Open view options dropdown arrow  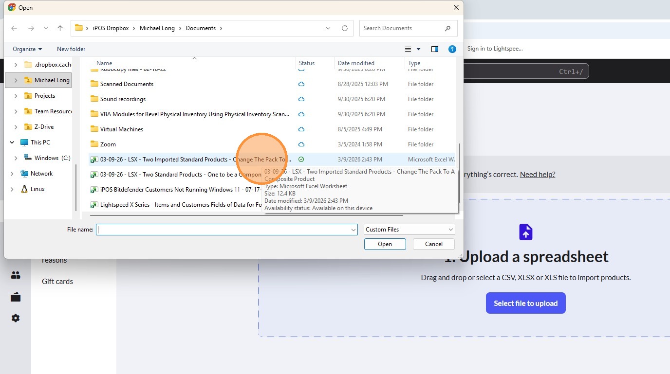pos(418,49)
